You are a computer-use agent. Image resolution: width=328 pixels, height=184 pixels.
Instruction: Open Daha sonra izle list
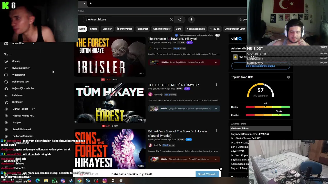20,82
